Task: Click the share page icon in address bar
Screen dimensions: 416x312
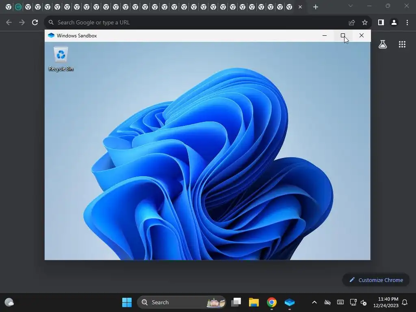Action: (352, 23)
